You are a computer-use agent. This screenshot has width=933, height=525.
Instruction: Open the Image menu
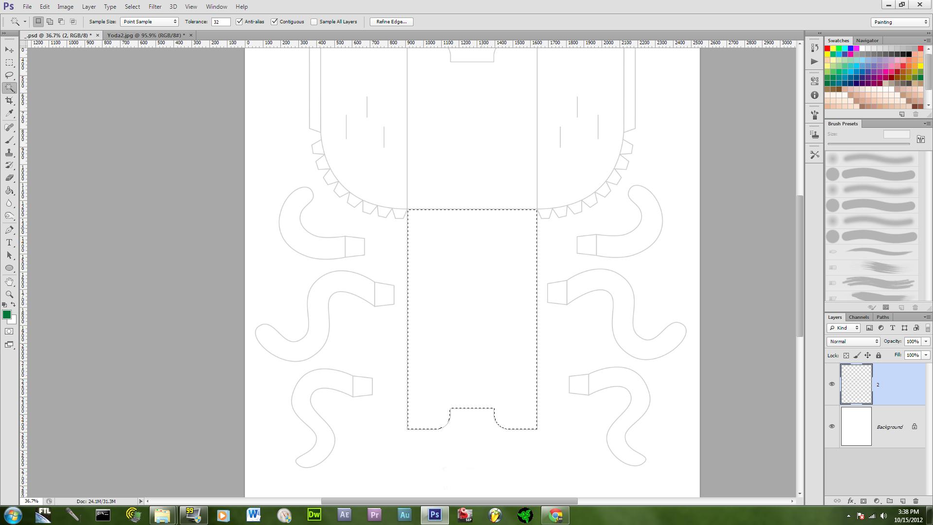point(65,7)
